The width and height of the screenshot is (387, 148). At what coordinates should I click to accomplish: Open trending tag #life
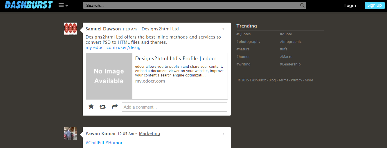tap(284, 49)
